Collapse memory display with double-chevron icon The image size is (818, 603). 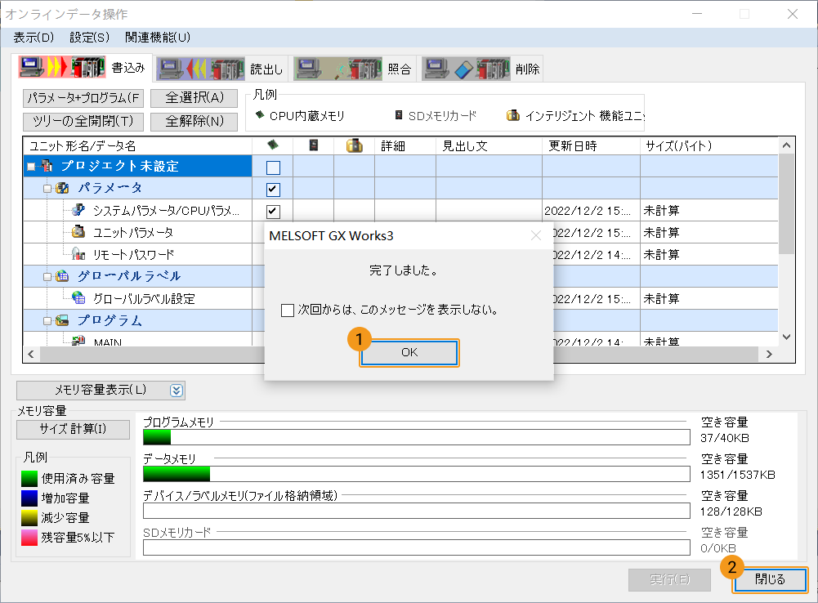pyautogui.click(x=177, y=391)
